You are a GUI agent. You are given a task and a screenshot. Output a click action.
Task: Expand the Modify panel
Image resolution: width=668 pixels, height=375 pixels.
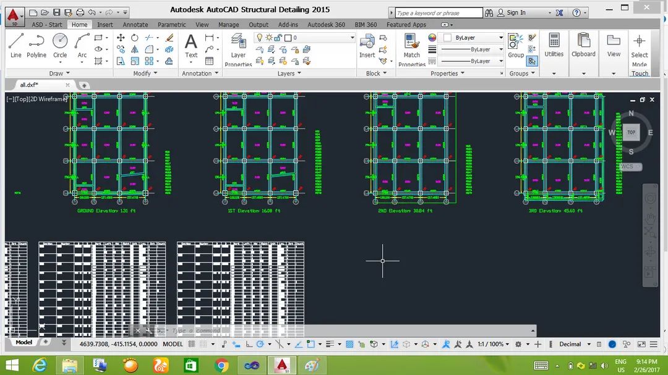tap(145, 74)
